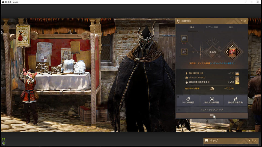Click the flame icon next to +250

(x=237, y=82)
